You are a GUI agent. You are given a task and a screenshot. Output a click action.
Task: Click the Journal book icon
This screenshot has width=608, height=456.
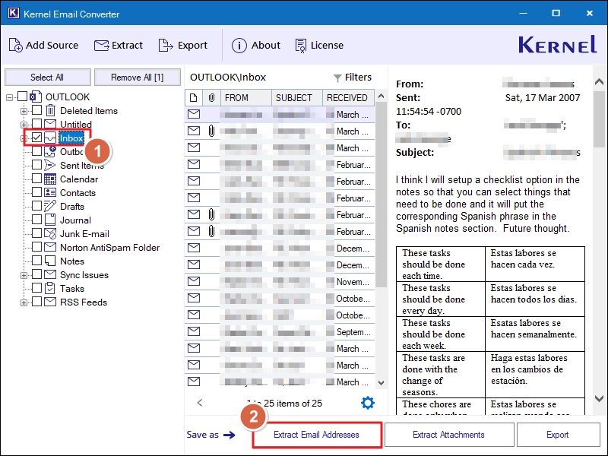coord(50,220)
